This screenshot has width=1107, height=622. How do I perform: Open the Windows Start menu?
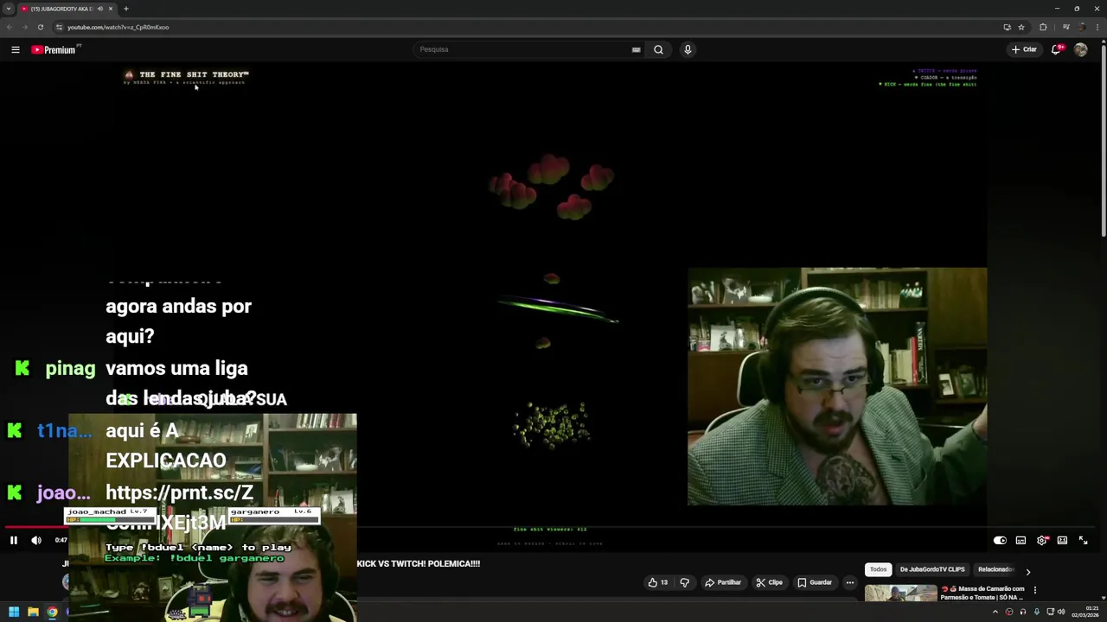[14, 612]
